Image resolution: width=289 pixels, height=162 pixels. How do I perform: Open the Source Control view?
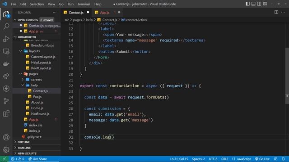point(6,101)
